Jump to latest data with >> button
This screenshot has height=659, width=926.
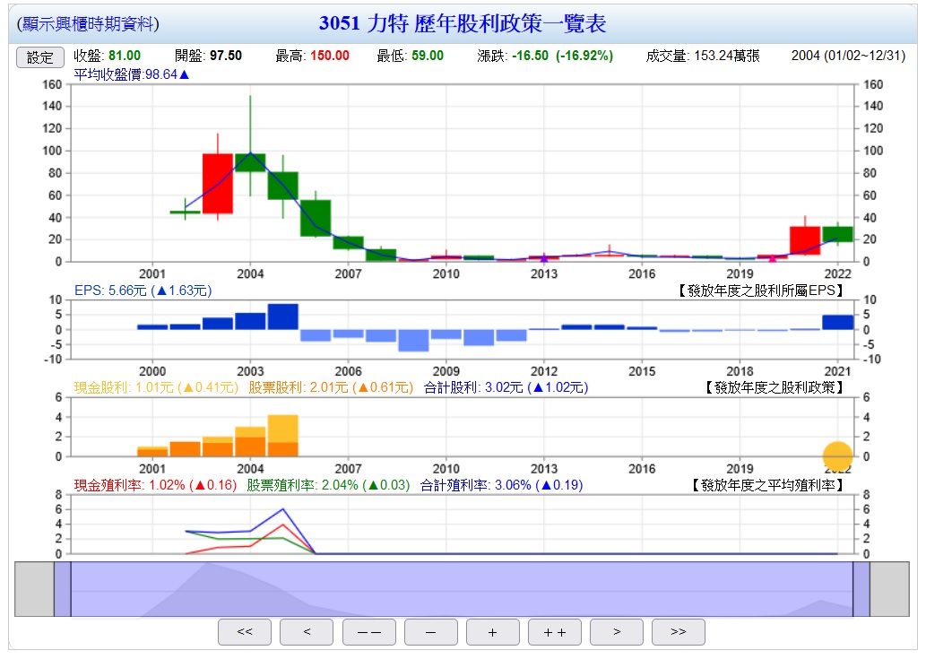pos(678,632)
